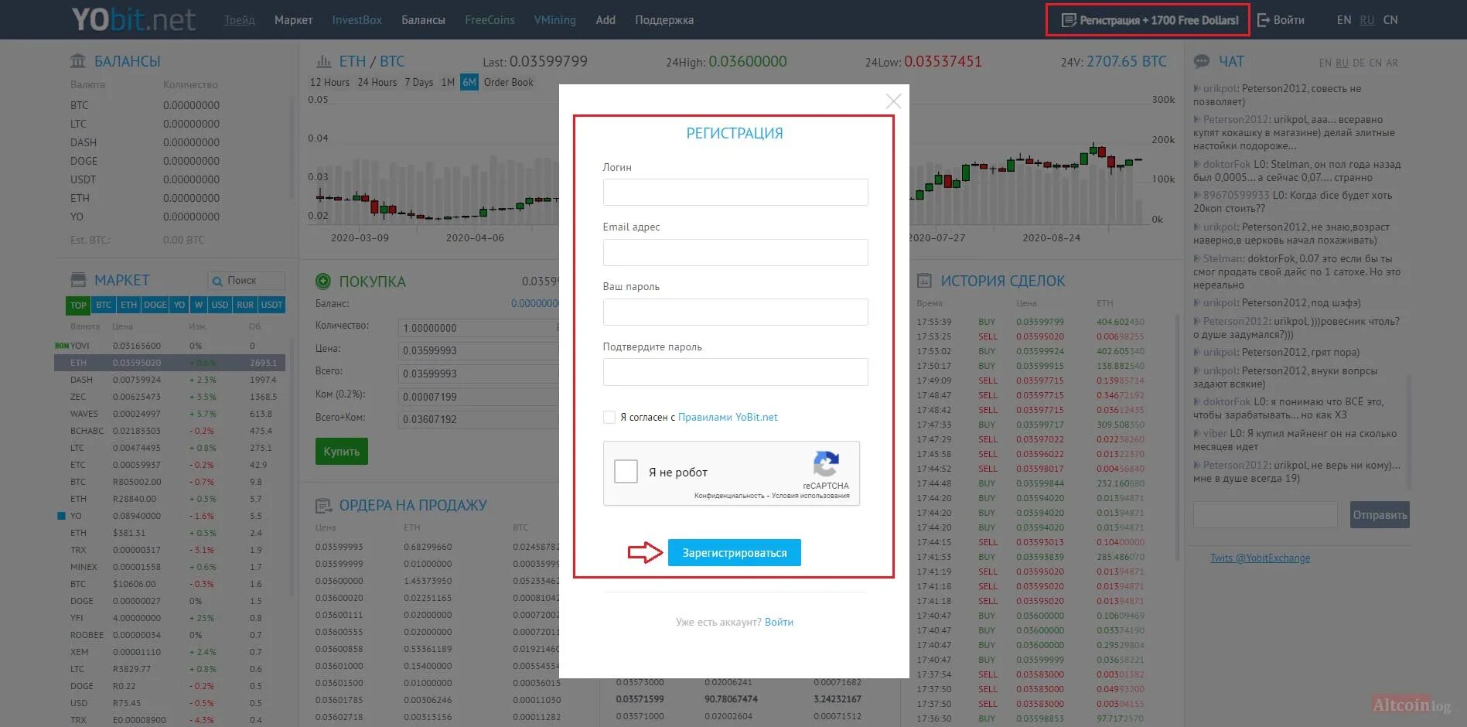Click the Количество amount field
The height and width of the screenshot is (727, 1467).
point(479,328)
